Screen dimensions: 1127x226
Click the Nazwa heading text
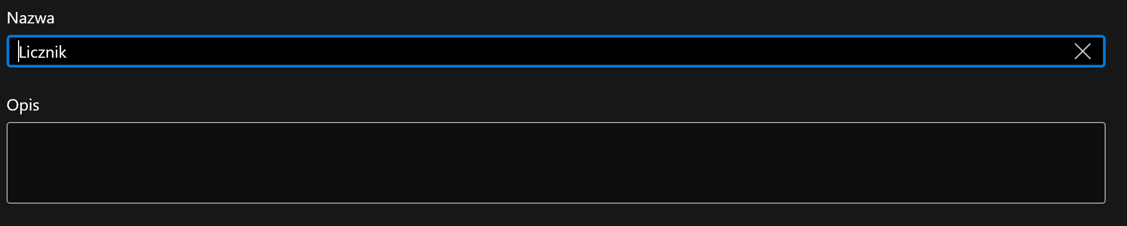tap(31, 19)
